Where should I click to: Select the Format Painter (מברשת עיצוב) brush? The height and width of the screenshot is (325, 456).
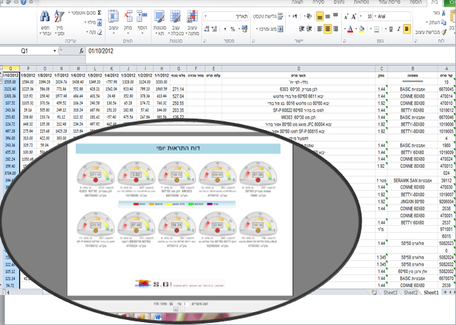tap(444, 32)
